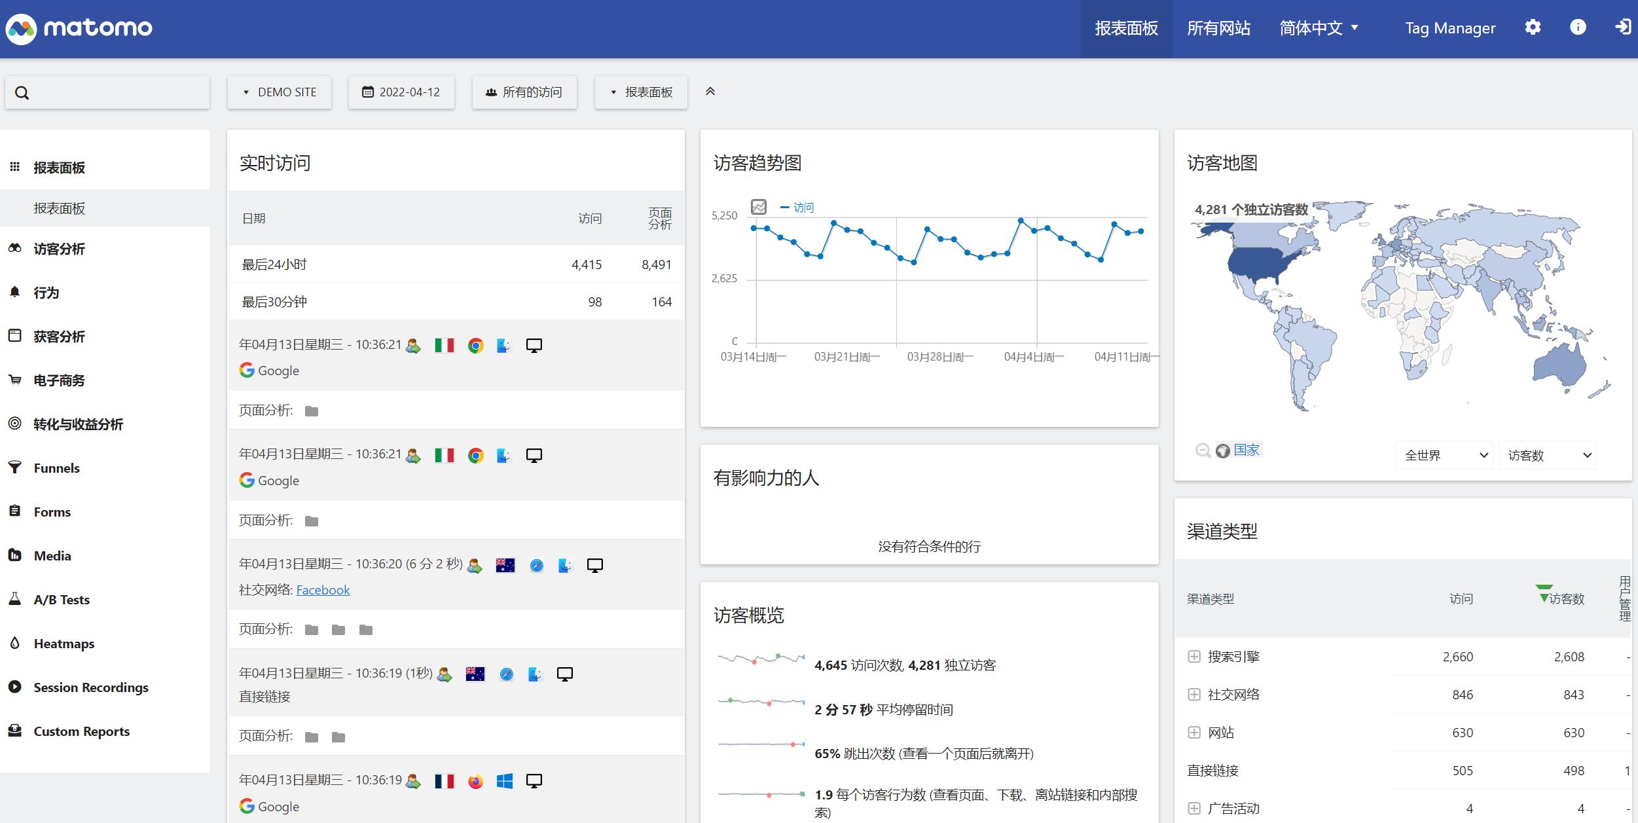Open the metrics picker icon on 访客趋势图
Screen dimensions: 1638x823
pyautogui.click(x=758, y=206)
